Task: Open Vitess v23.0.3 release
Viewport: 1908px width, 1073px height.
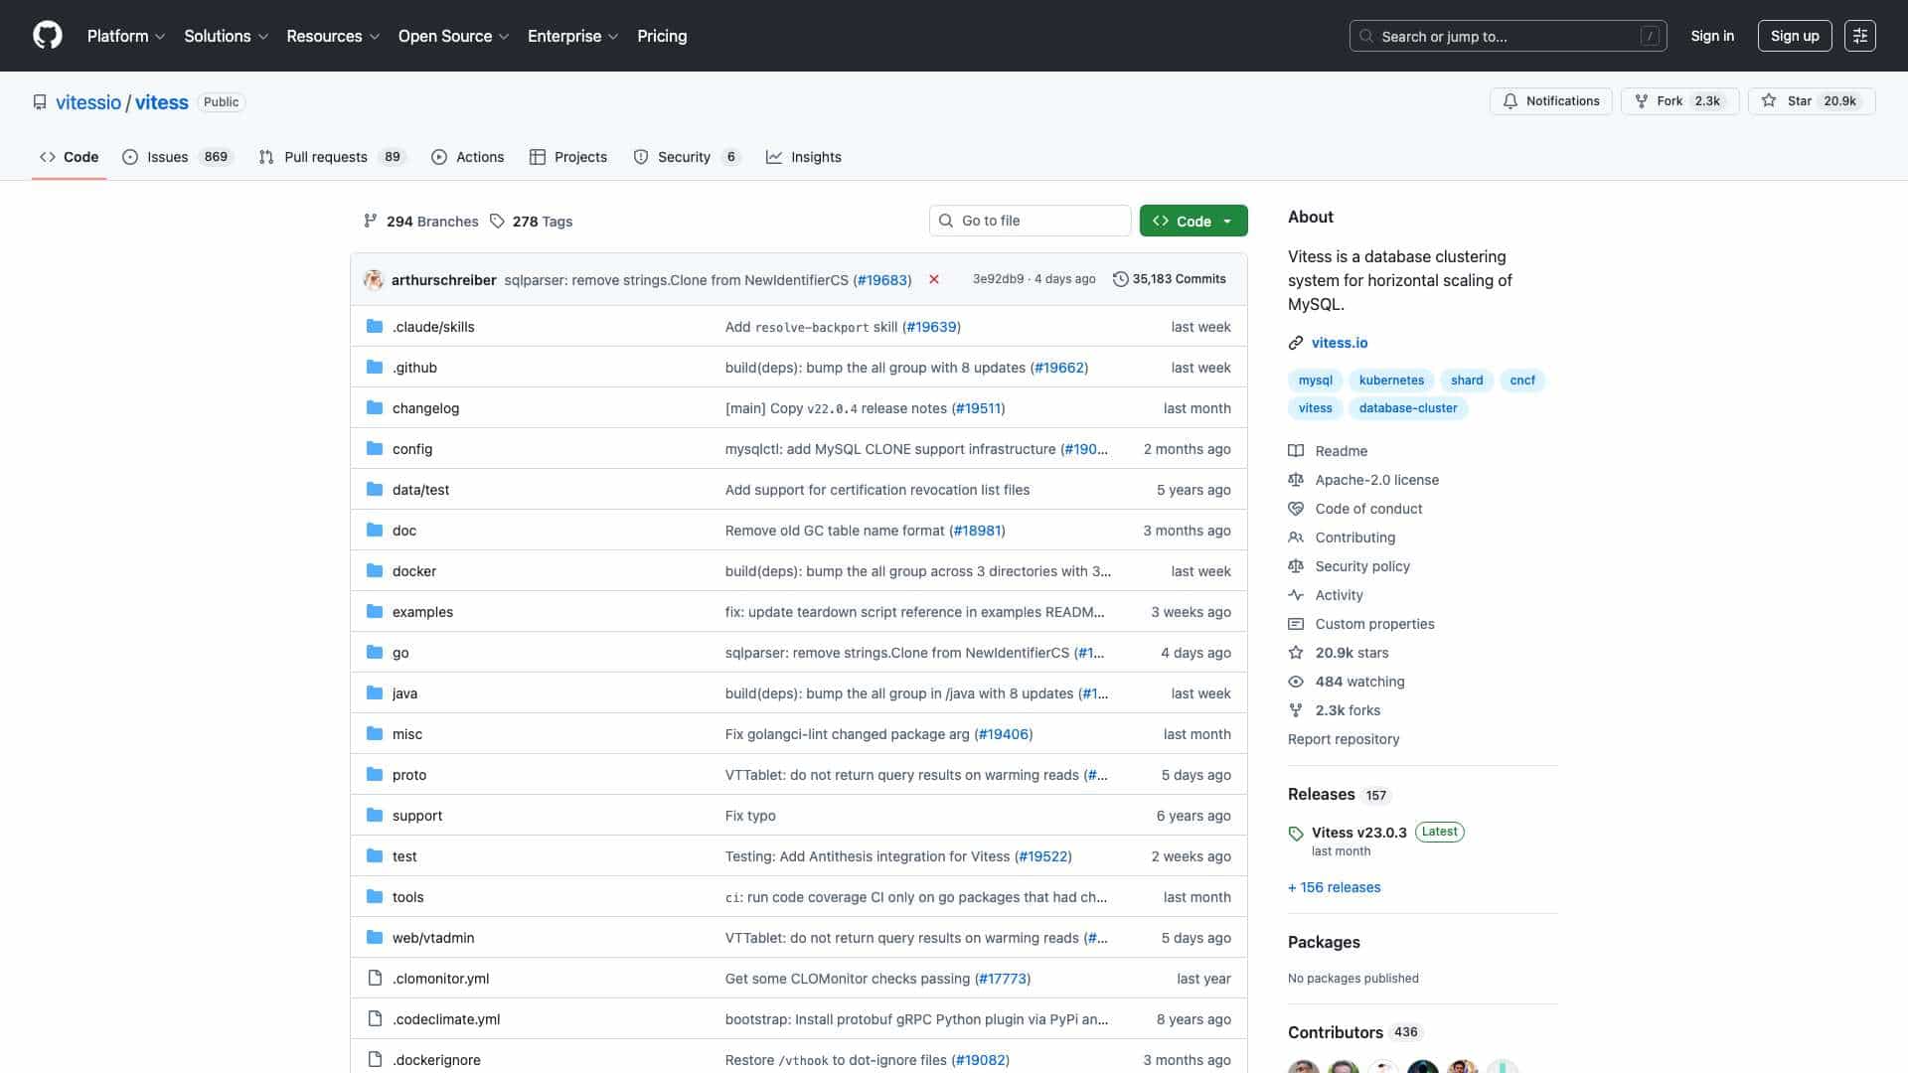Action: [x=1358, y=833]
